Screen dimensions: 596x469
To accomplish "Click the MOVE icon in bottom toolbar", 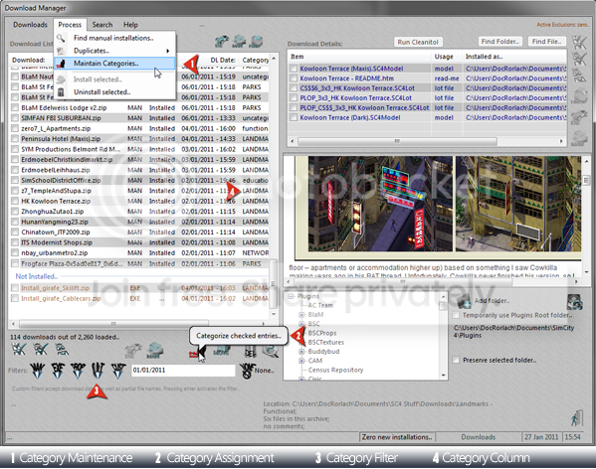I will pyautogui.click(x=221, y=351).
